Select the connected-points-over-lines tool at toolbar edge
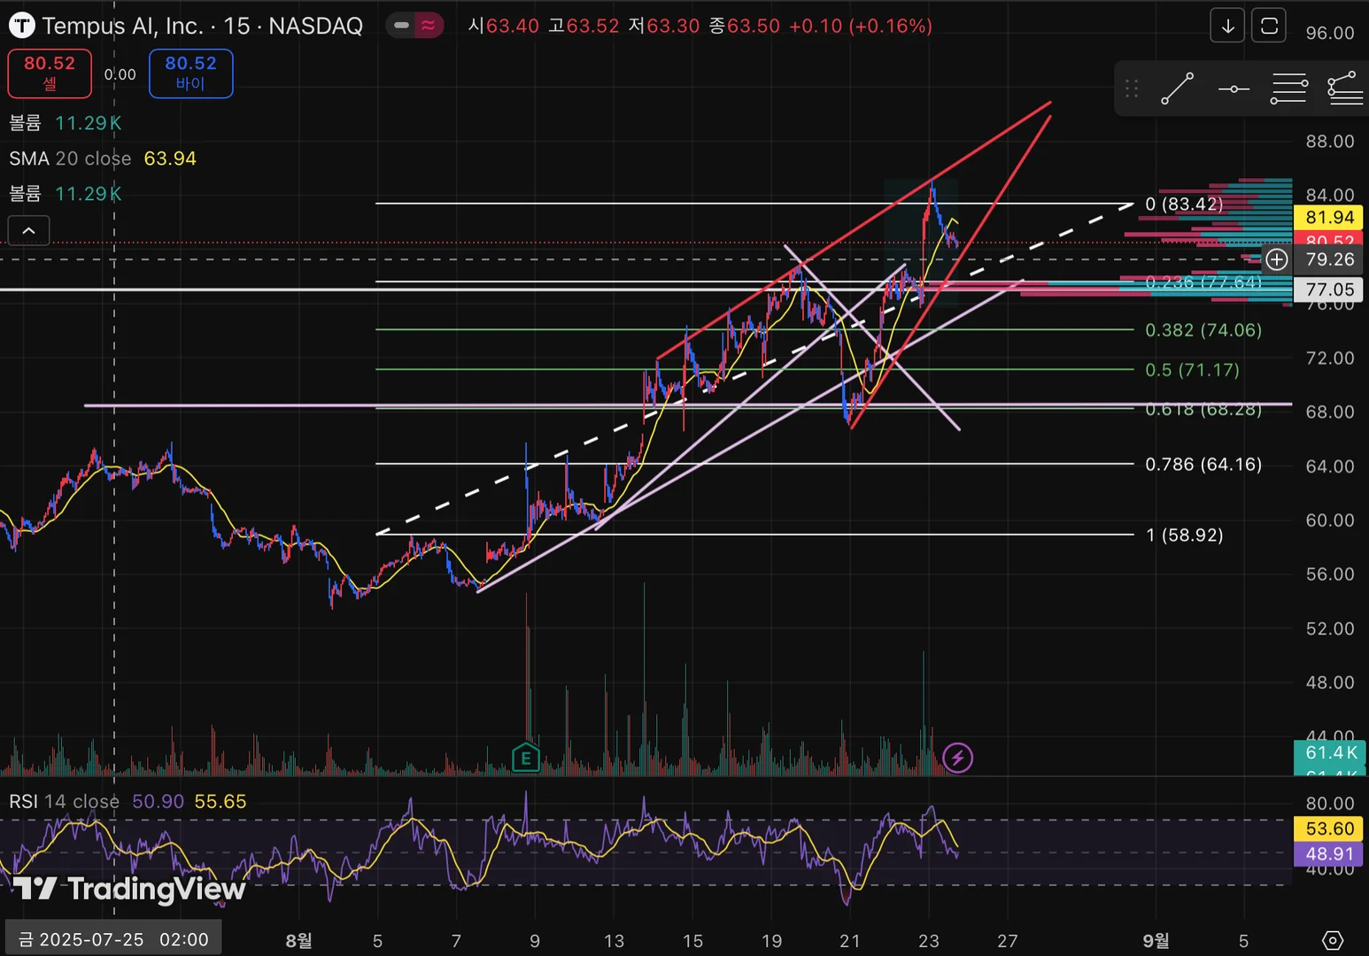 point(1345,89)
